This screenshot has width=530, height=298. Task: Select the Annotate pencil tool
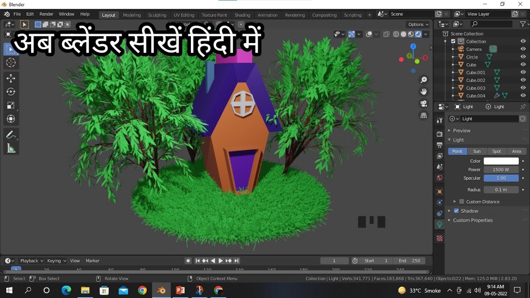click(x=11, y=135)
